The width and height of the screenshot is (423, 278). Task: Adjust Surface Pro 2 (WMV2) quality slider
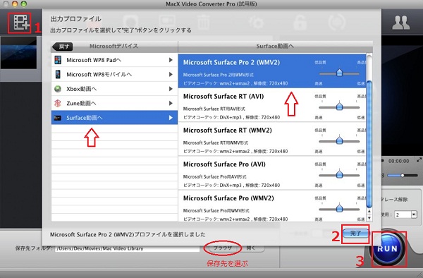339,73
